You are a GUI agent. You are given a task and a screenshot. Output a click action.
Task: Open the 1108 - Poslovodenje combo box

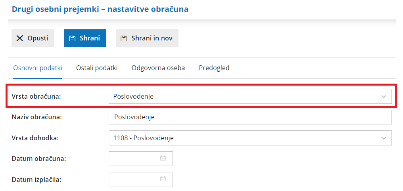250,138
